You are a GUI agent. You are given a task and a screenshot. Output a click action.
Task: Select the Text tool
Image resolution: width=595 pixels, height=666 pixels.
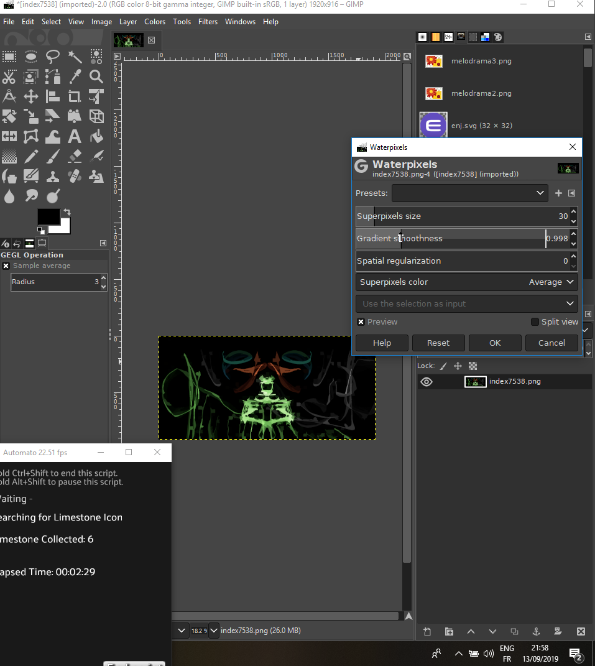point(75,136)
